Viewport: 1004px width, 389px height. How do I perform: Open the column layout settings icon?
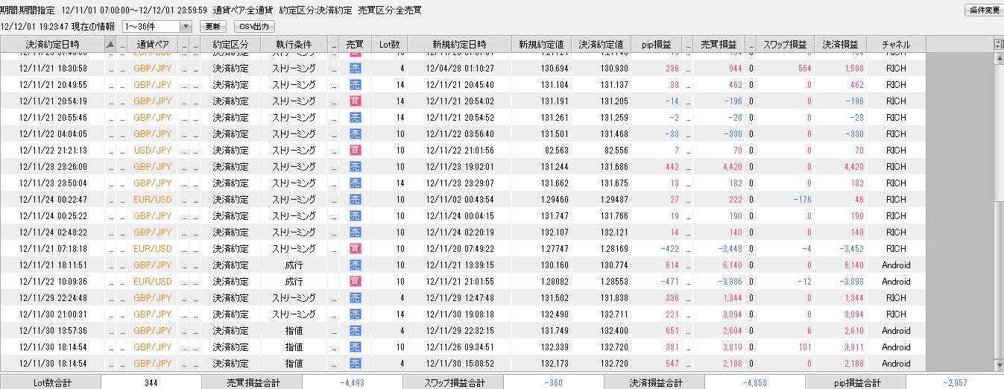coord(999,45)
